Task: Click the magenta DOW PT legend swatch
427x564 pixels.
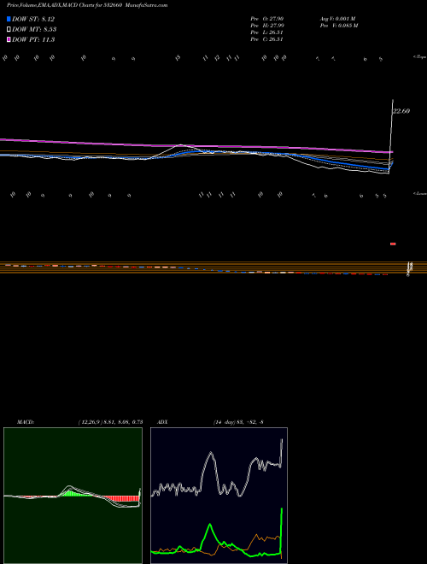Action: point(9,39)
